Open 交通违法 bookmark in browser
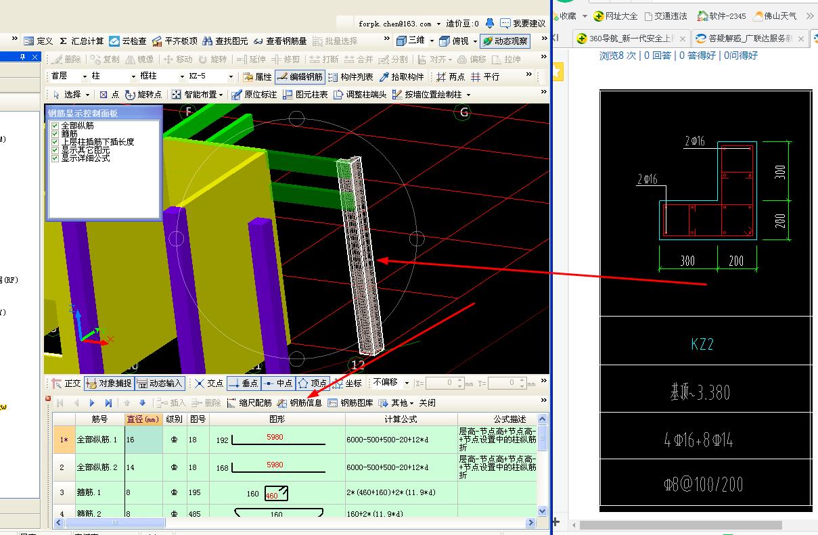 (666, 16)
